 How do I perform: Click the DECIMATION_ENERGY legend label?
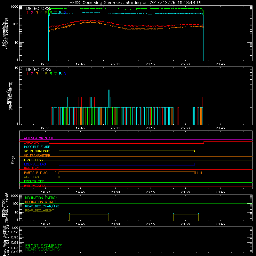pyautogui.click(x=41, y=198)
